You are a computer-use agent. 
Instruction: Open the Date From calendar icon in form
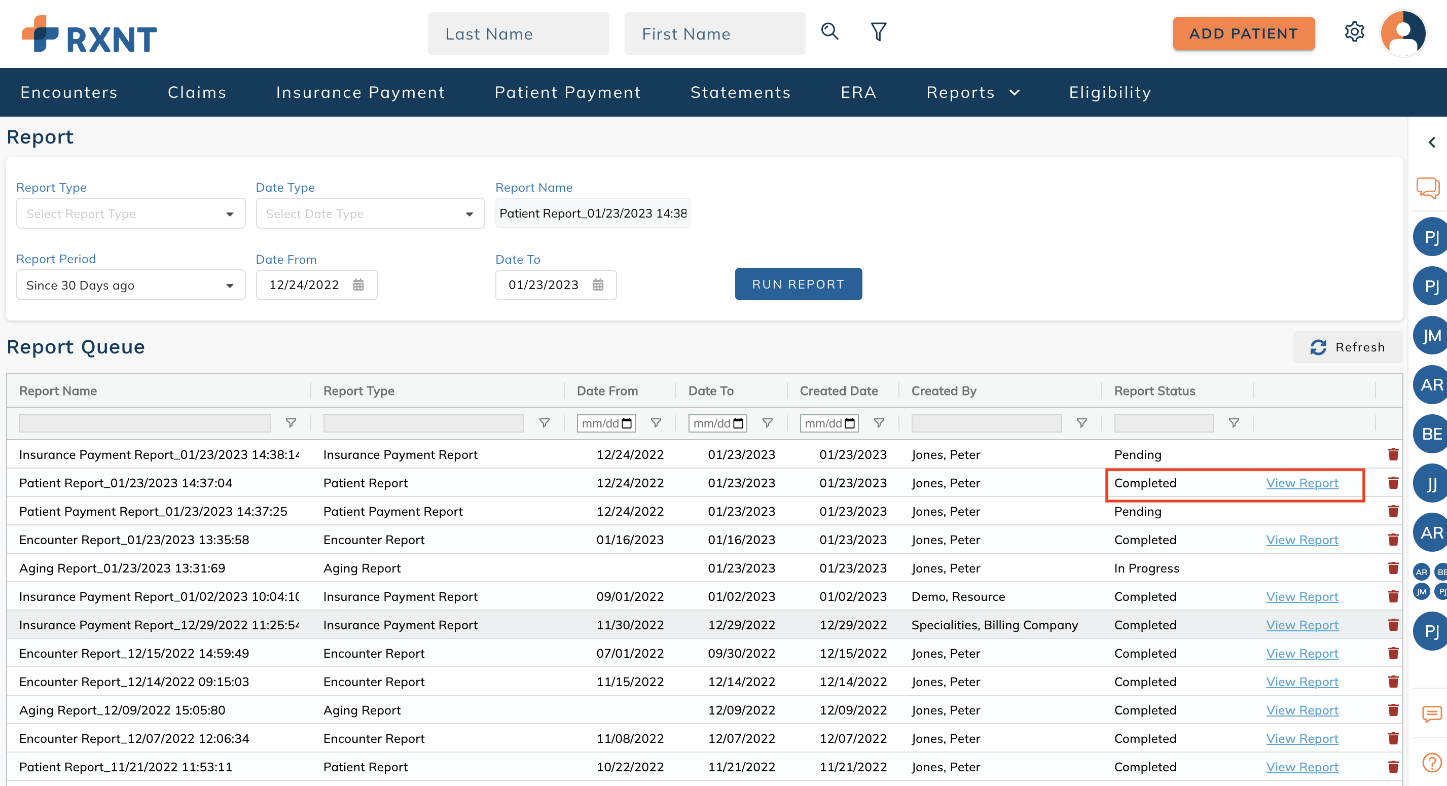tap(358, 285)
